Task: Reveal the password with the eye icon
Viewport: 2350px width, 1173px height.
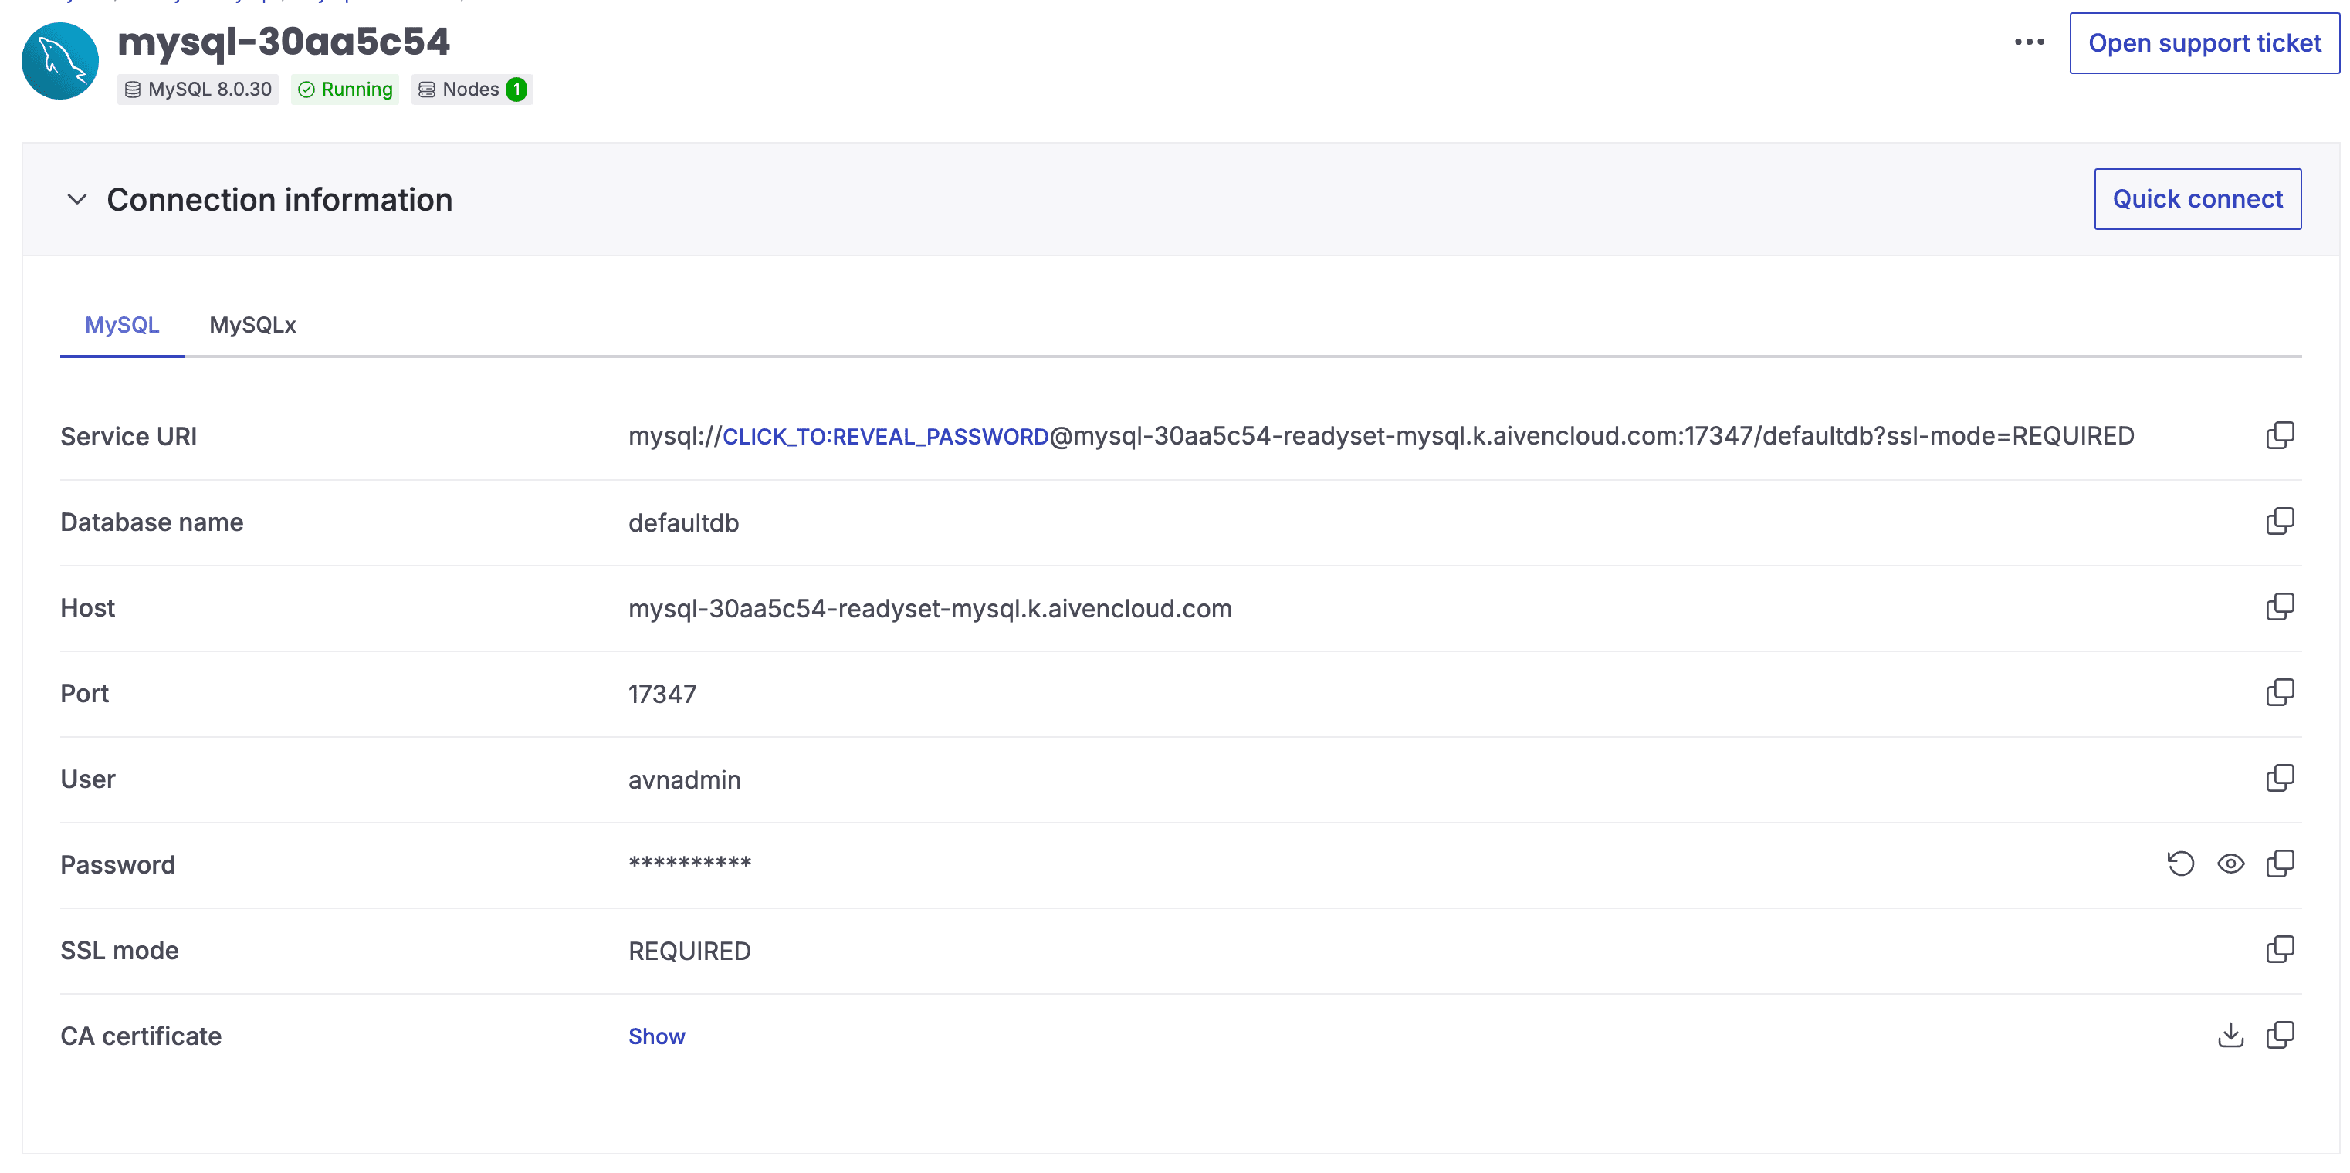Action: click(2230, 864)
